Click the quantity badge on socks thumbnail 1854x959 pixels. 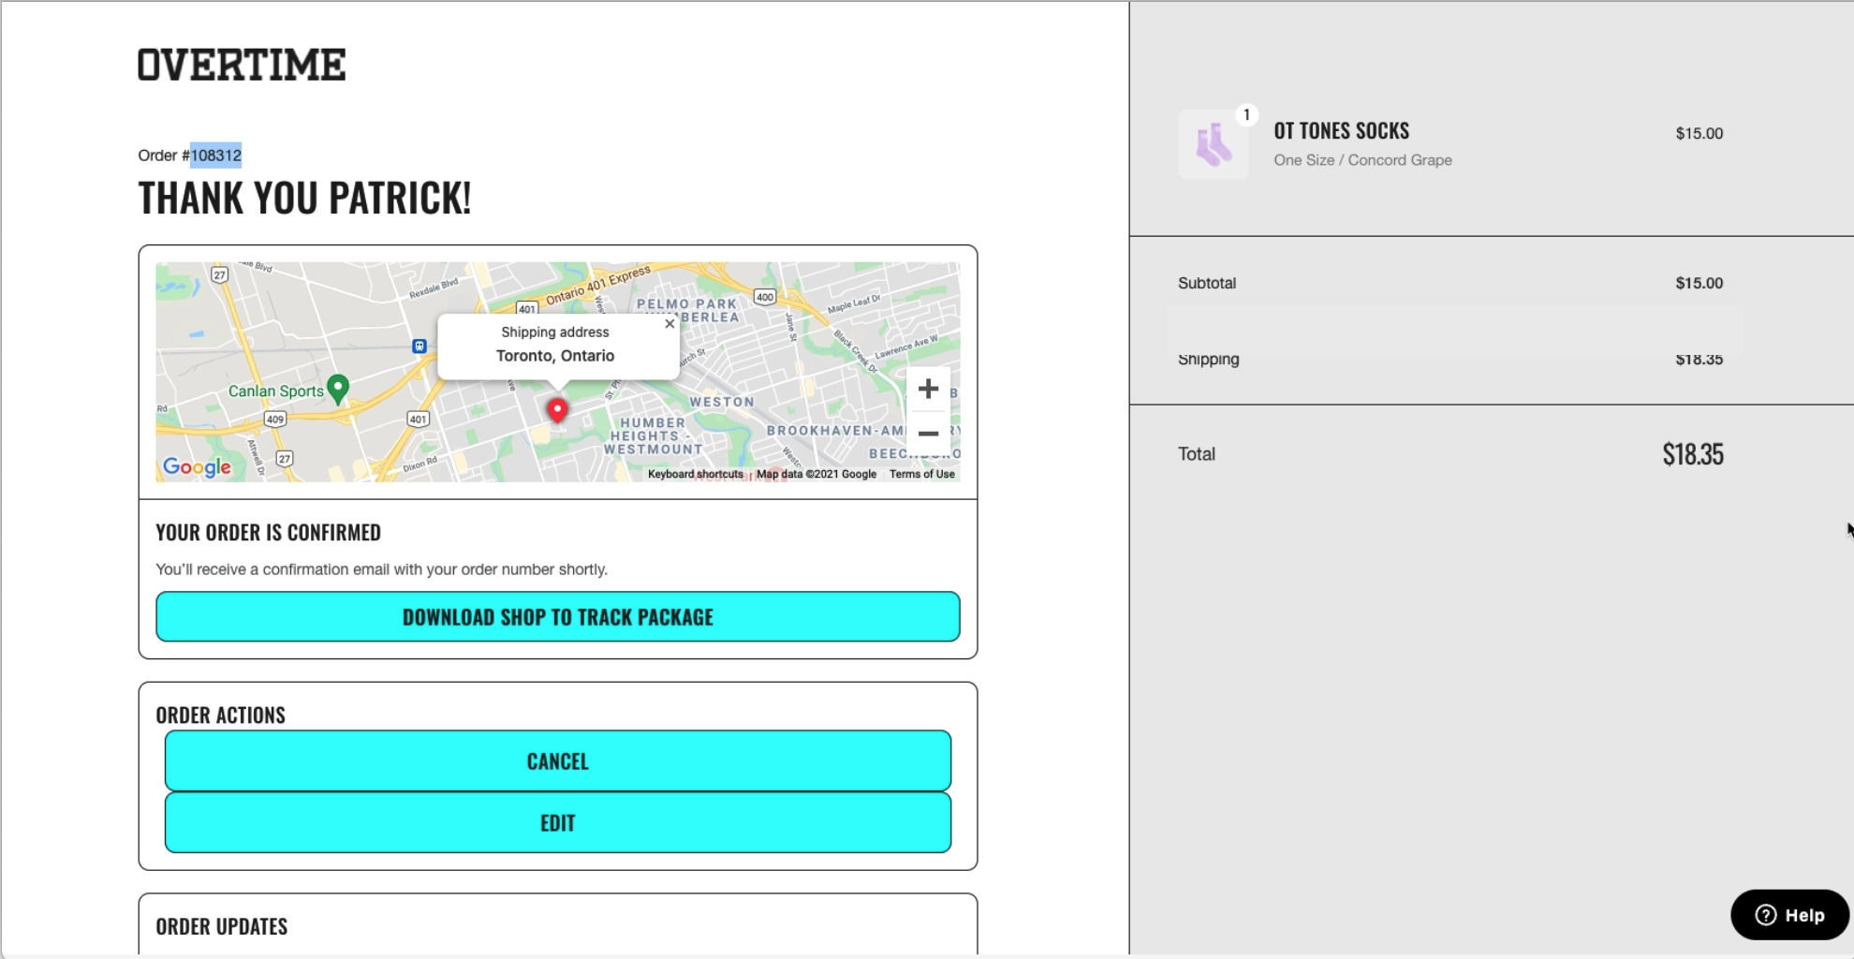tap(1246, 115)
